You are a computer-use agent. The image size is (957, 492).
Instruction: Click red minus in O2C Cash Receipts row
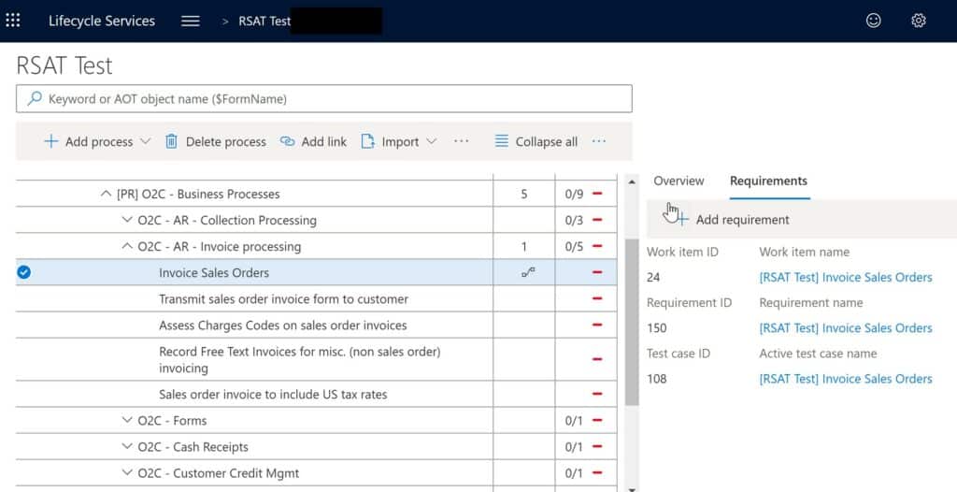[597, 447]
